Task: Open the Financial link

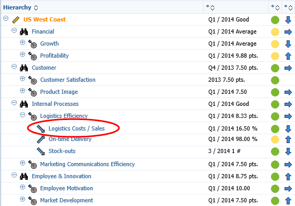Action: [x=43, y=31]
